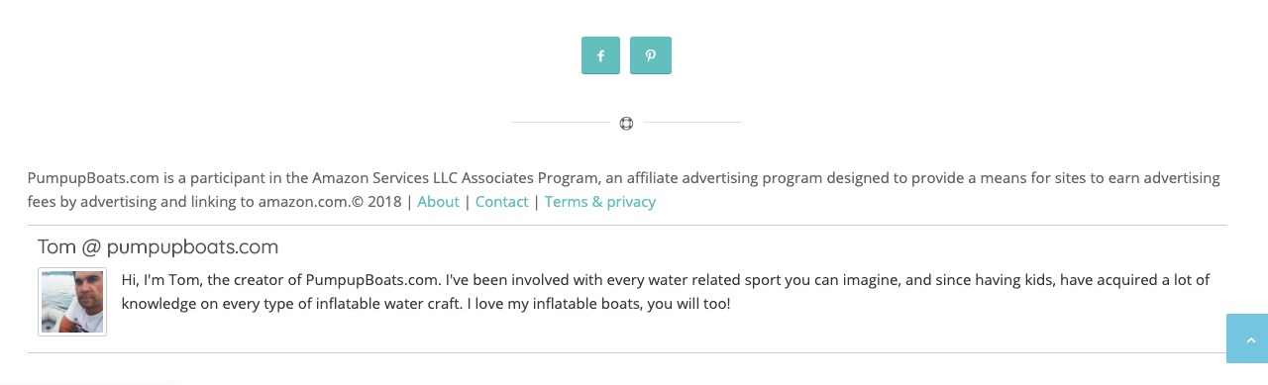
Task: Click 'Hi, I'm Tom' bio opening text
Action: coord(161,280)
